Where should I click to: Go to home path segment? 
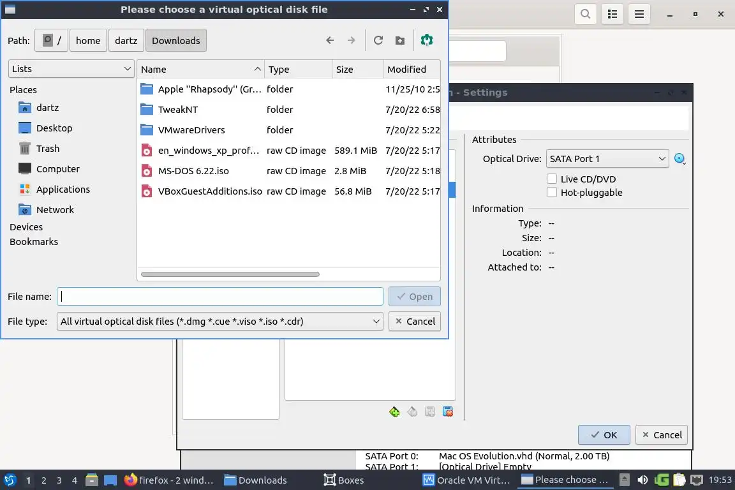coord(88,41)
